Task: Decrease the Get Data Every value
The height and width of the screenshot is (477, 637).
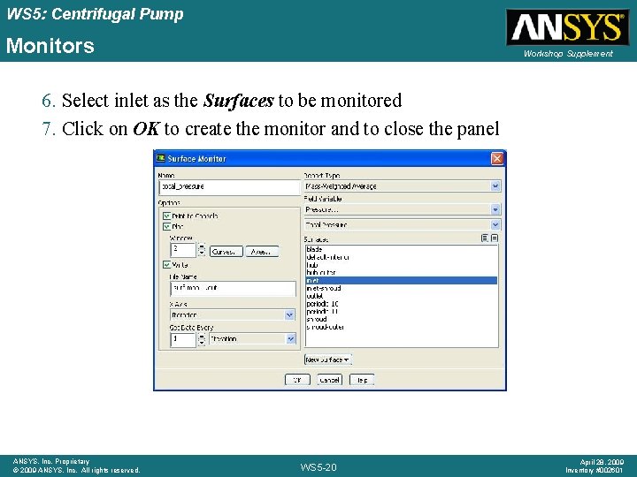Action: (x=202, y=343)
